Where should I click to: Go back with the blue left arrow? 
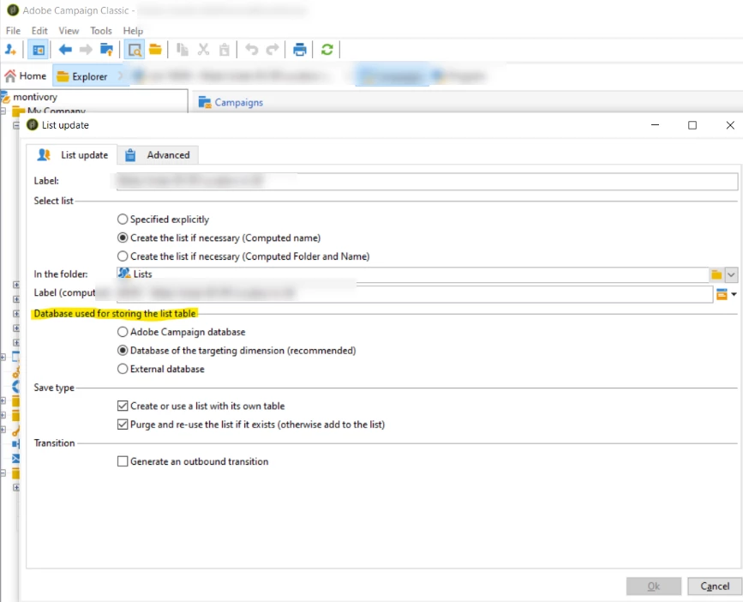pyautogui.click(x=65, y=49)
